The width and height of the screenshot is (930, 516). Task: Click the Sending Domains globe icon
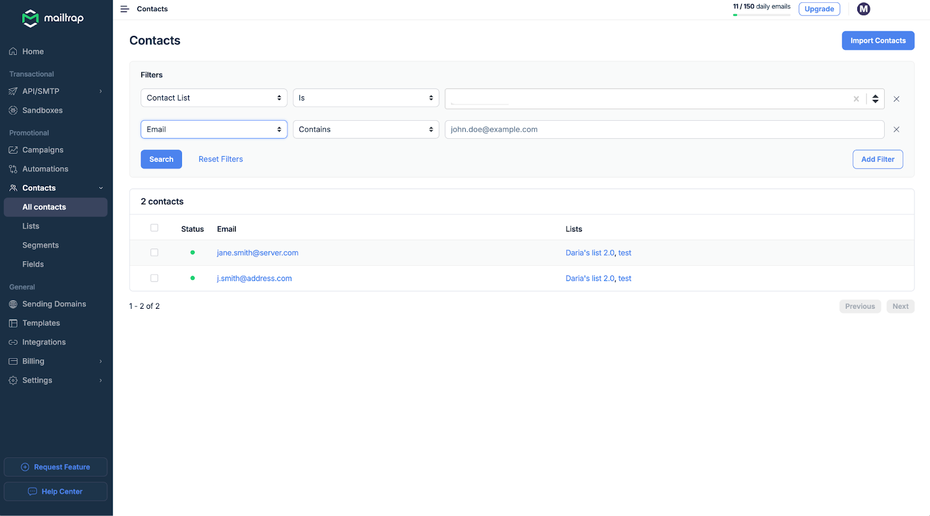pos(13,304)
